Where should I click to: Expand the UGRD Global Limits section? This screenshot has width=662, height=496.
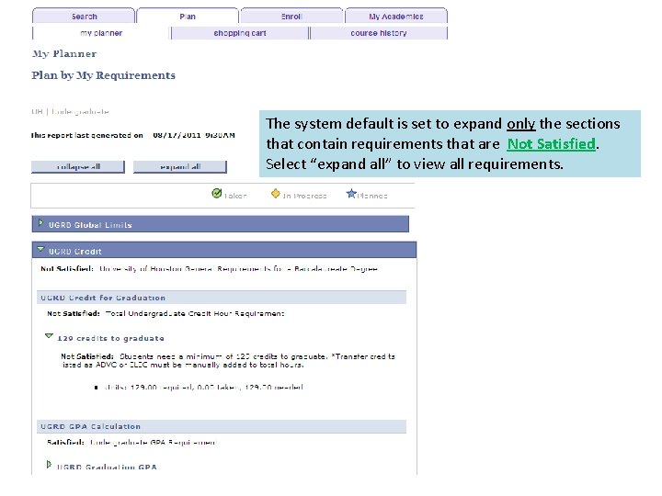tap(41, 223)
